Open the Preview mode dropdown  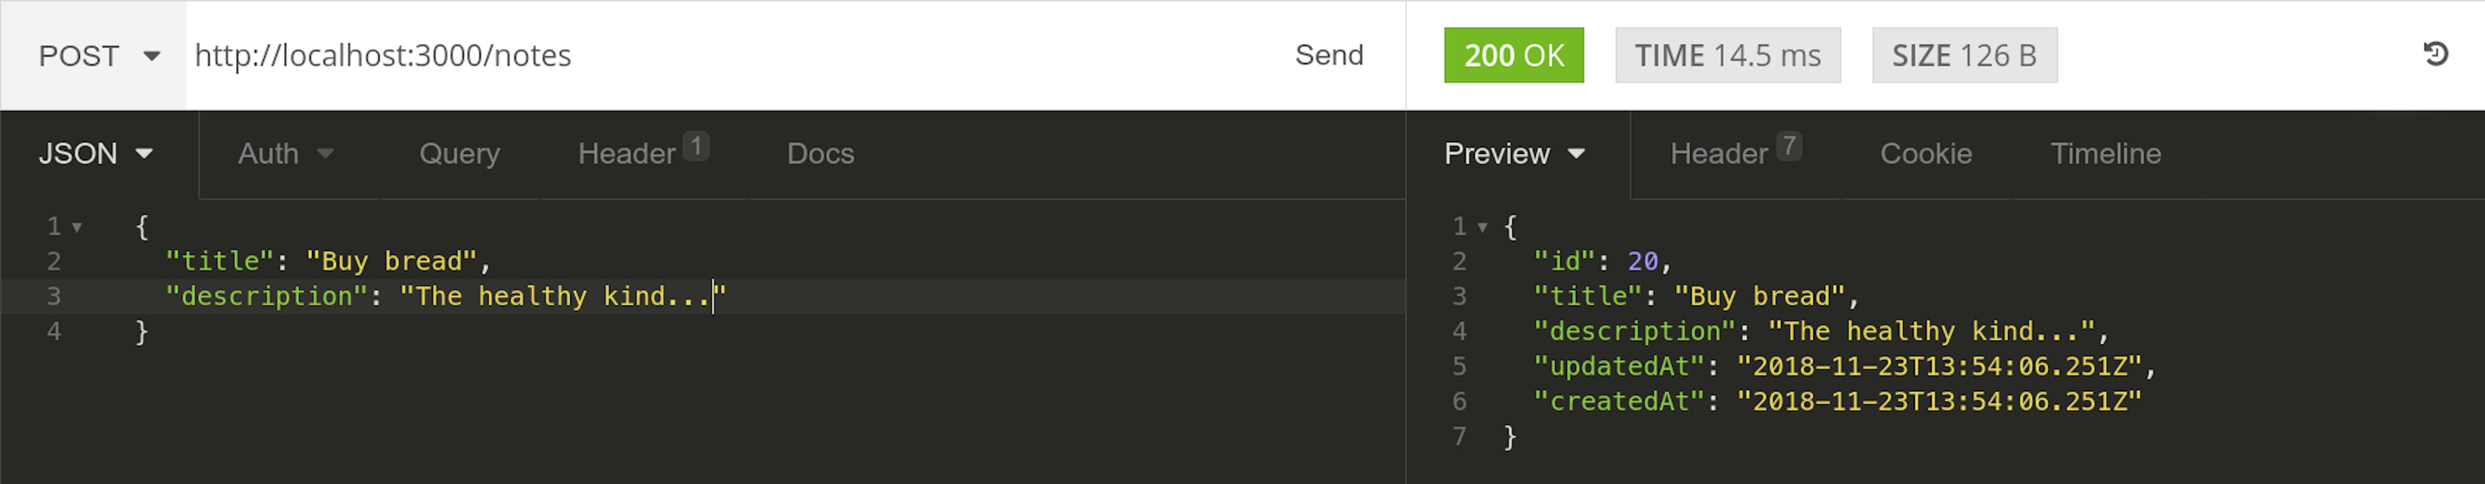coord(1514,154)
